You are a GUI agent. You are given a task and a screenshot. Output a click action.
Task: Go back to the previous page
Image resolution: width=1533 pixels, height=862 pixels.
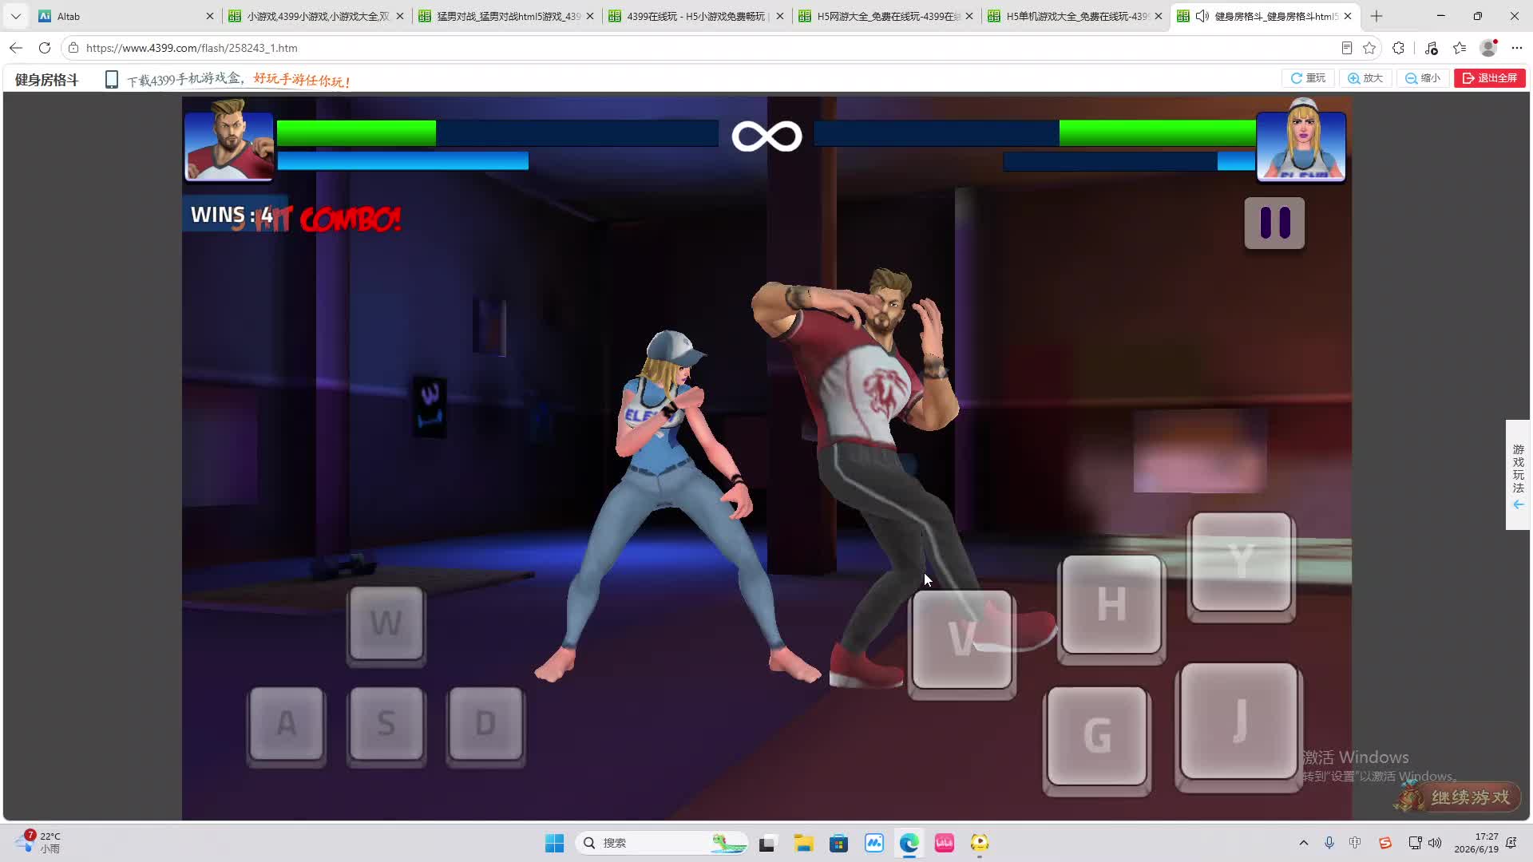(x=16, y=48)
